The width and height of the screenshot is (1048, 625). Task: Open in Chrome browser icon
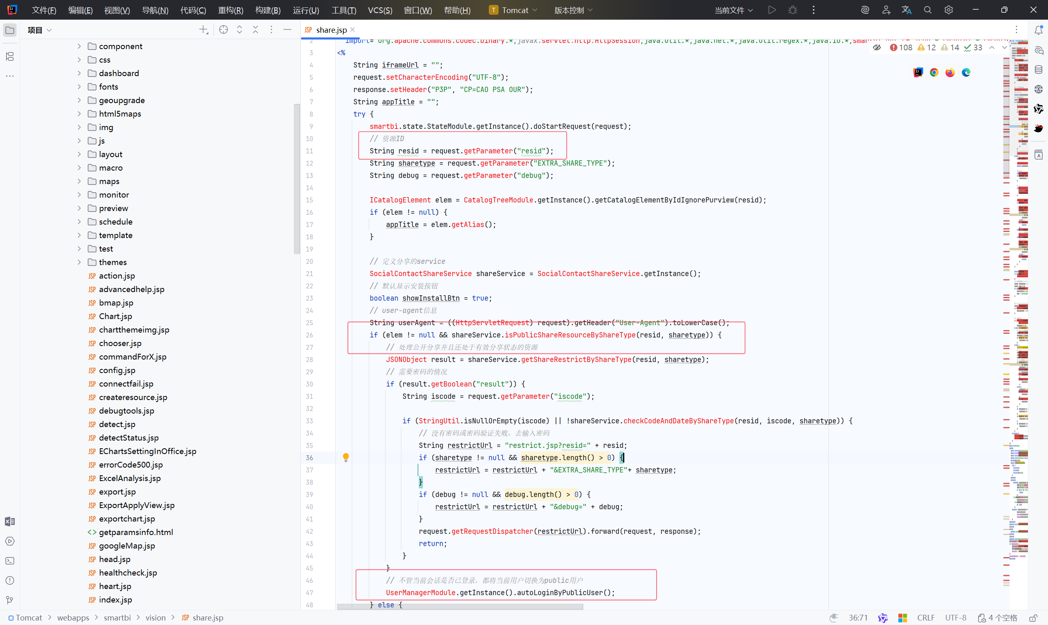[934, 72]
